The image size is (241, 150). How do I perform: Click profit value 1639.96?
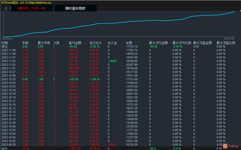pos(74,68)
